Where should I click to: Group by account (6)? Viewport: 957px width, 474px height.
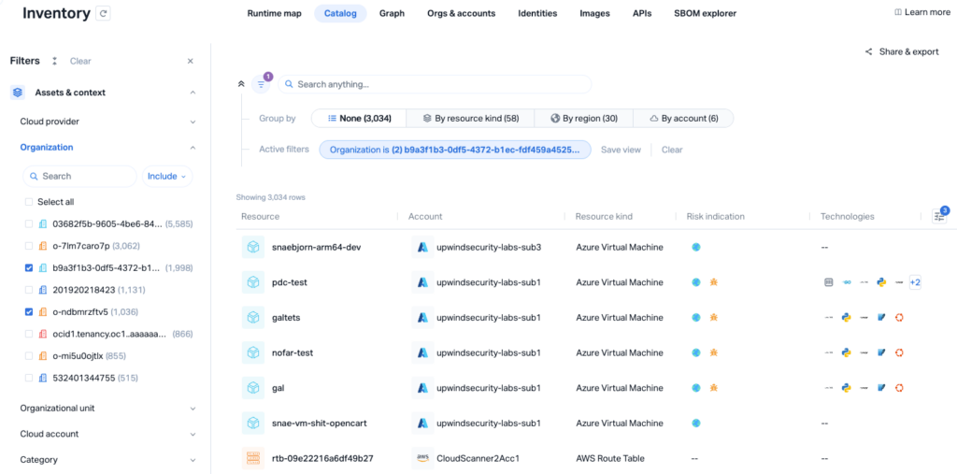pos(683,119)
